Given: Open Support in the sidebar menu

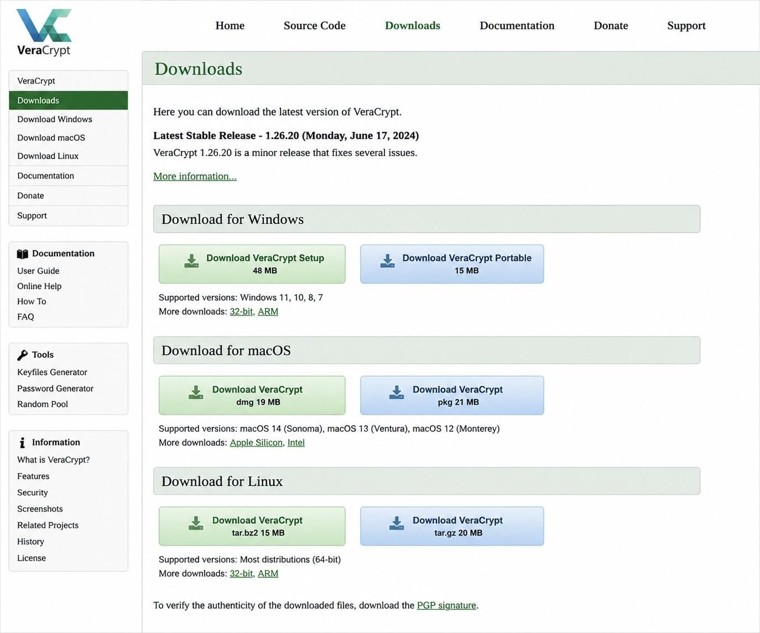Looking at the screenshot, I should tap(69, 216).
